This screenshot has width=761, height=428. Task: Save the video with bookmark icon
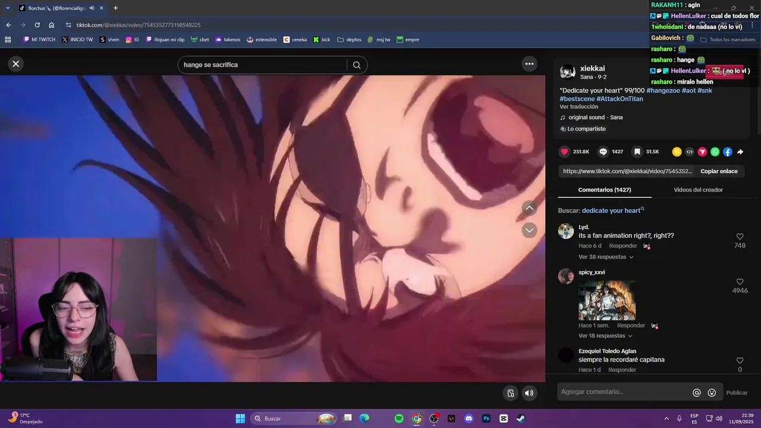click(x=637, y=152)
